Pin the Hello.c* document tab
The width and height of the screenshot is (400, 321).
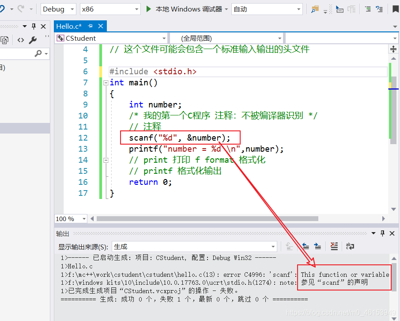coord(90,26)
